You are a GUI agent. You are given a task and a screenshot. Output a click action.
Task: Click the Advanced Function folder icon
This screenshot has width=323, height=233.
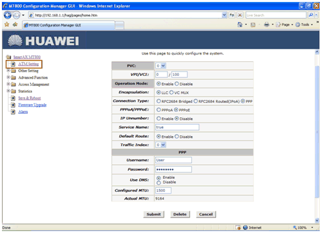coord(14,77)
